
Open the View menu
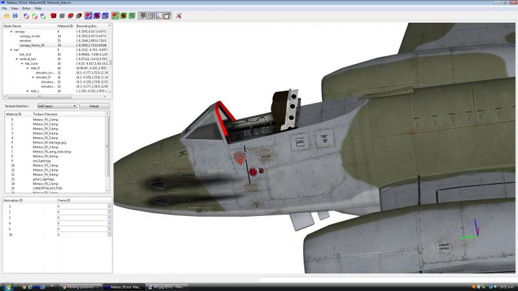[x=14, y=8]
